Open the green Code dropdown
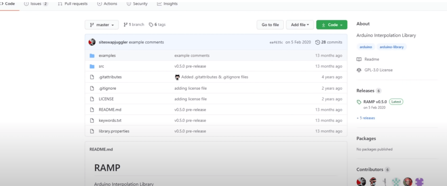447x186 pixels. click(x=332, y=25)
